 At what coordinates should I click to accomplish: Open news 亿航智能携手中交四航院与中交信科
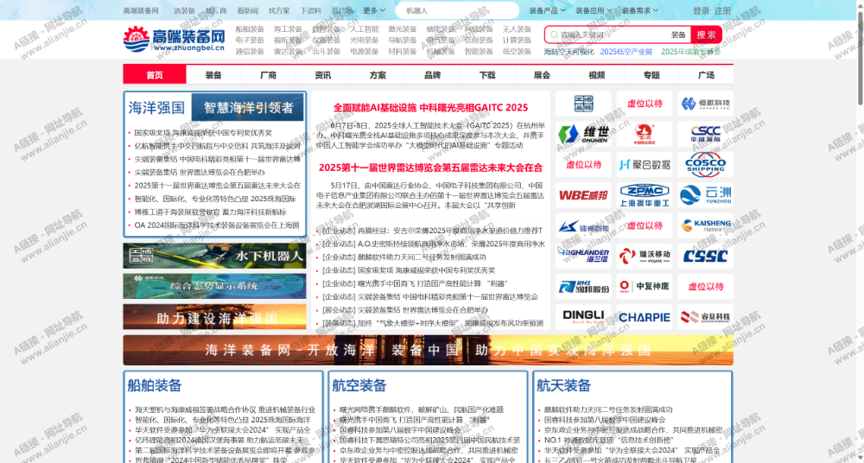[x=217, y=146]
